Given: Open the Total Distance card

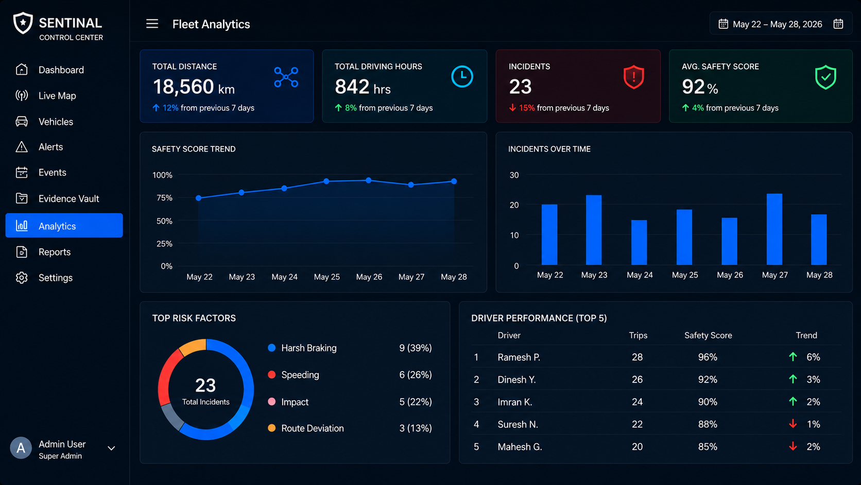Looking at the screenshot, I should click(227, 86).
